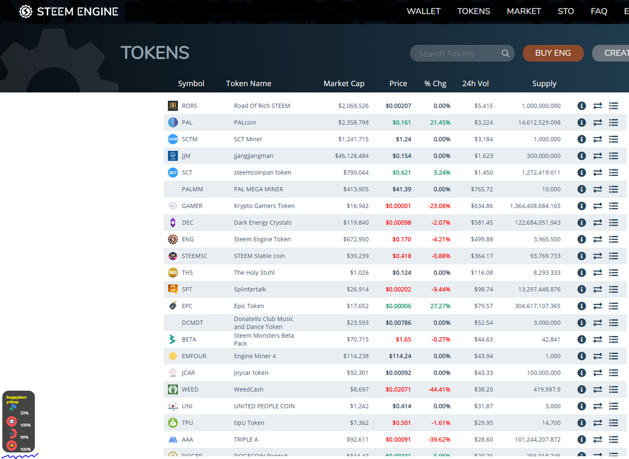
Task: Click the PAL price $0.161
Action: pyautogui.click(x=402, y=122)
